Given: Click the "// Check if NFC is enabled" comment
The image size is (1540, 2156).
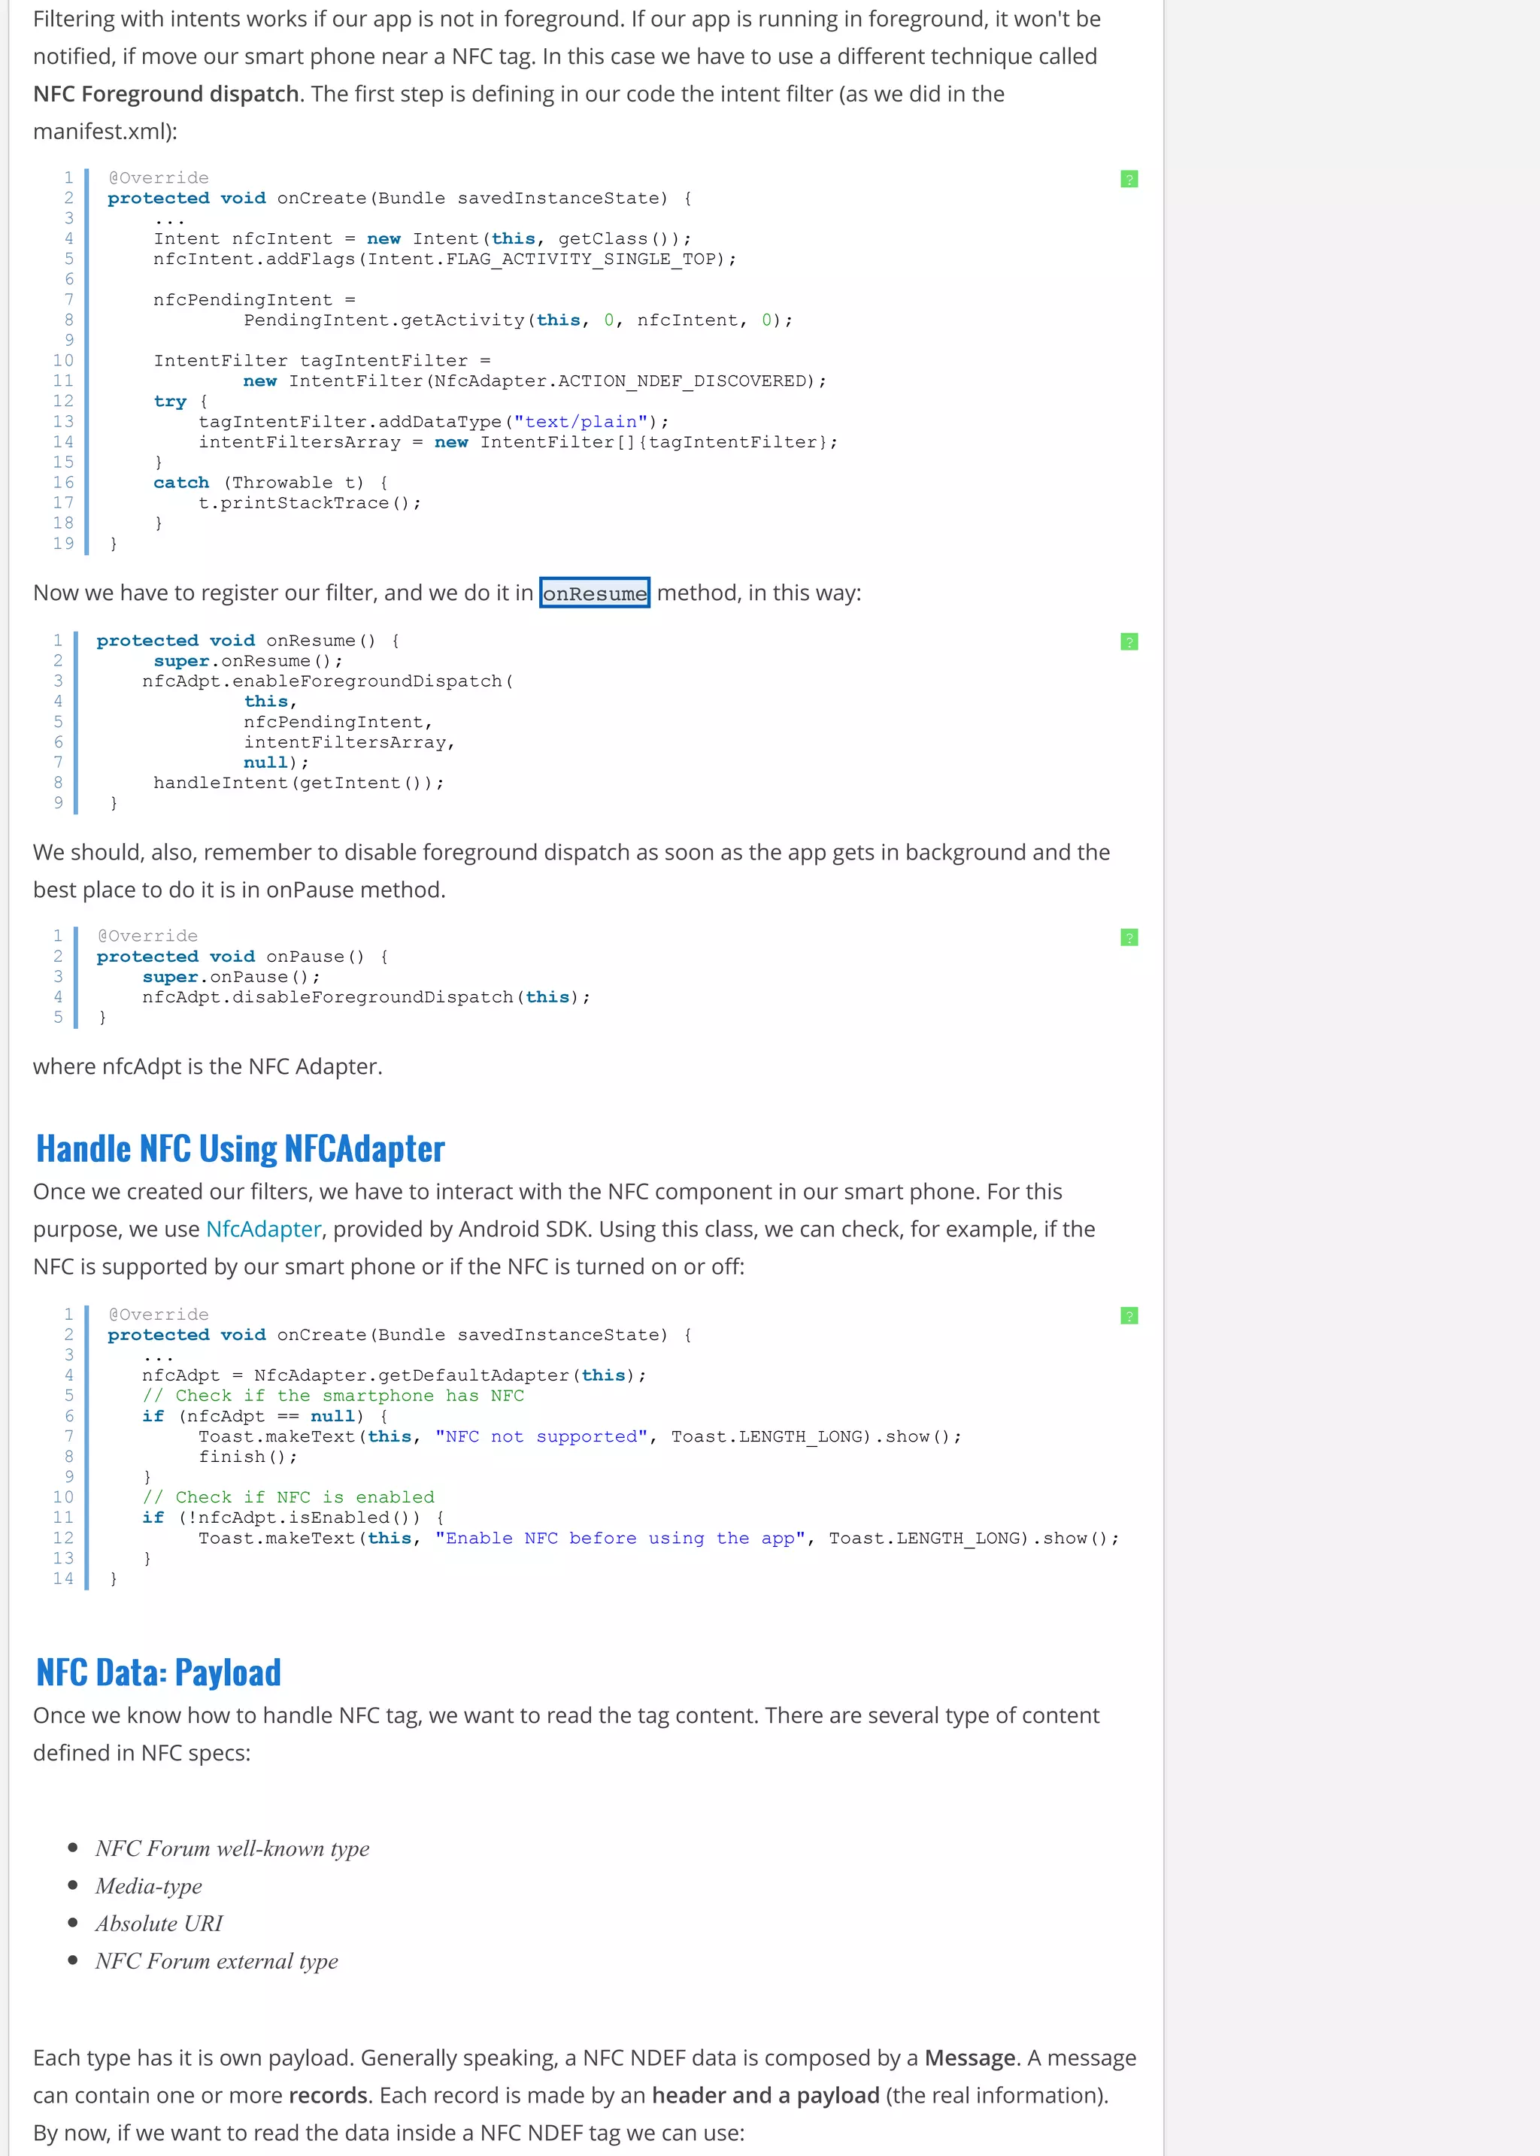Looking at the screenshot, I should [x=288, y=1497].
